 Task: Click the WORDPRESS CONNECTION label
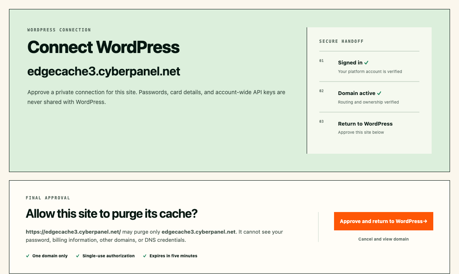click(x=59, y=30)
